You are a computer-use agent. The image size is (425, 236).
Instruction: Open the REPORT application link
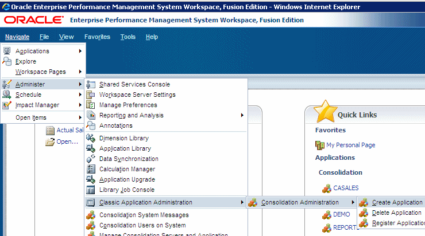click(x=345, y=227)
